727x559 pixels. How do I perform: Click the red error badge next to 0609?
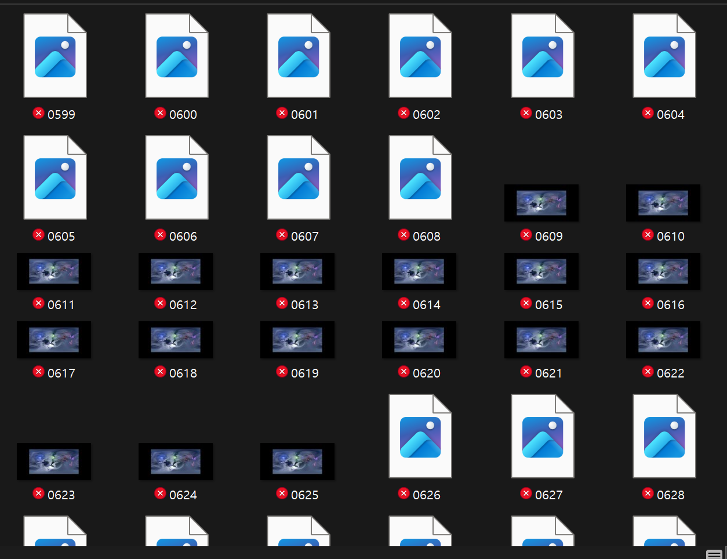(x=526, y=235)
